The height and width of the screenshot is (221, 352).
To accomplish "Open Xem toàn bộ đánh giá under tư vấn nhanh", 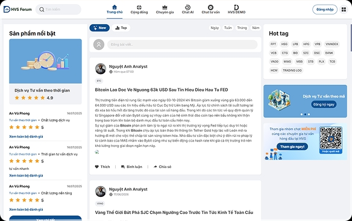I will 26,175.
